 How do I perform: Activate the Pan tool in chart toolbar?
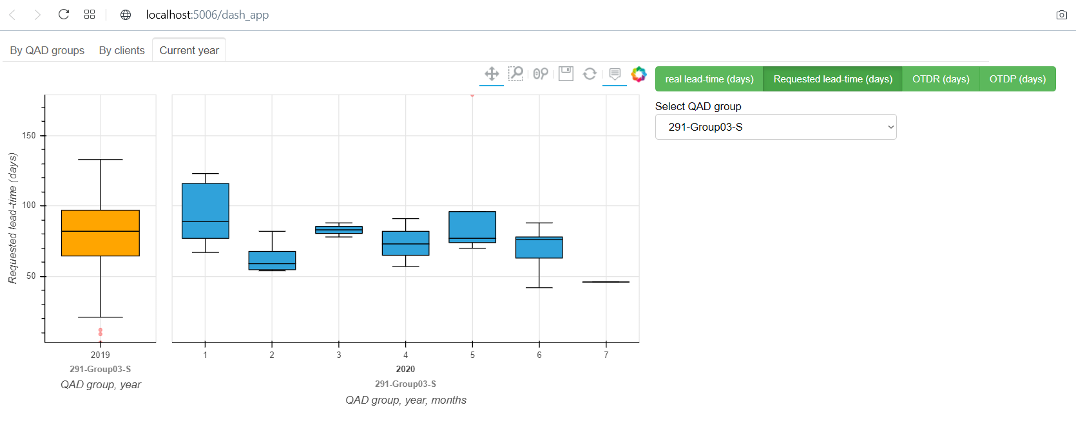pos(492,74)
